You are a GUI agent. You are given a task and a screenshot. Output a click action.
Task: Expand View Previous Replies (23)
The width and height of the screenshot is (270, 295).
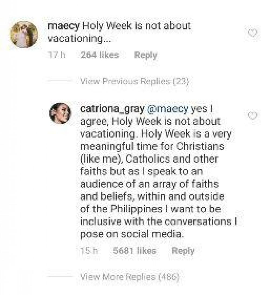(134, 81)
